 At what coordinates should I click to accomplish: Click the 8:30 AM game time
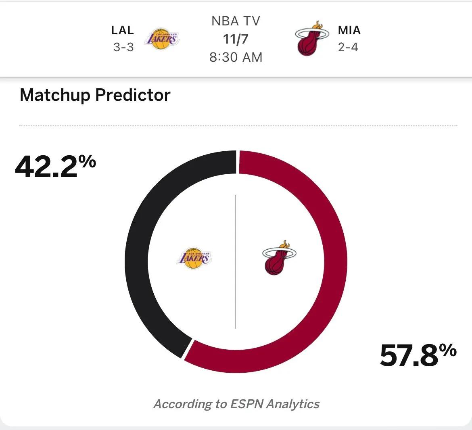point(236,57)
